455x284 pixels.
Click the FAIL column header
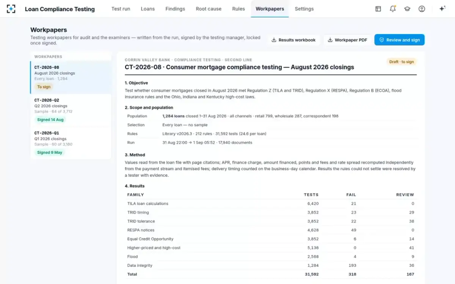coord(351,195)
